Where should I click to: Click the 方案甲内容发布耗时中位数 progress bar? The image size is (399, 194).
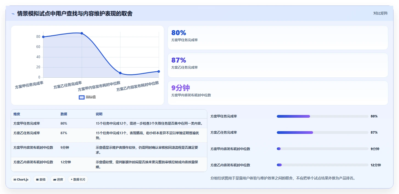[x=323, y=149]
